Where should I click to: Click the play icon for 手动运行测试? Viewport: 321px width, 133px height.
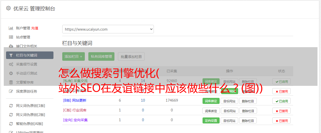pos(11,73)
